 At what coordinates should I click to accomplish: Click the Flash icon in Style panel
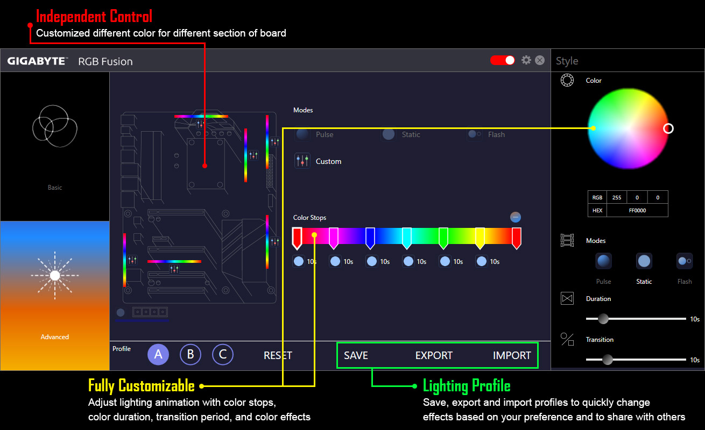[684, 262]
